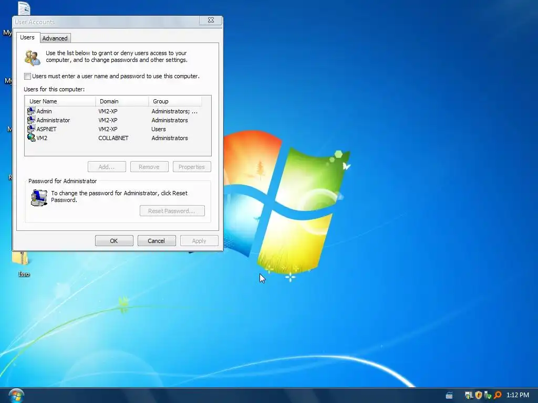Click 'VM2-XP' domain in the ASPNET row
Screen dimensions: 538x403
108,129
